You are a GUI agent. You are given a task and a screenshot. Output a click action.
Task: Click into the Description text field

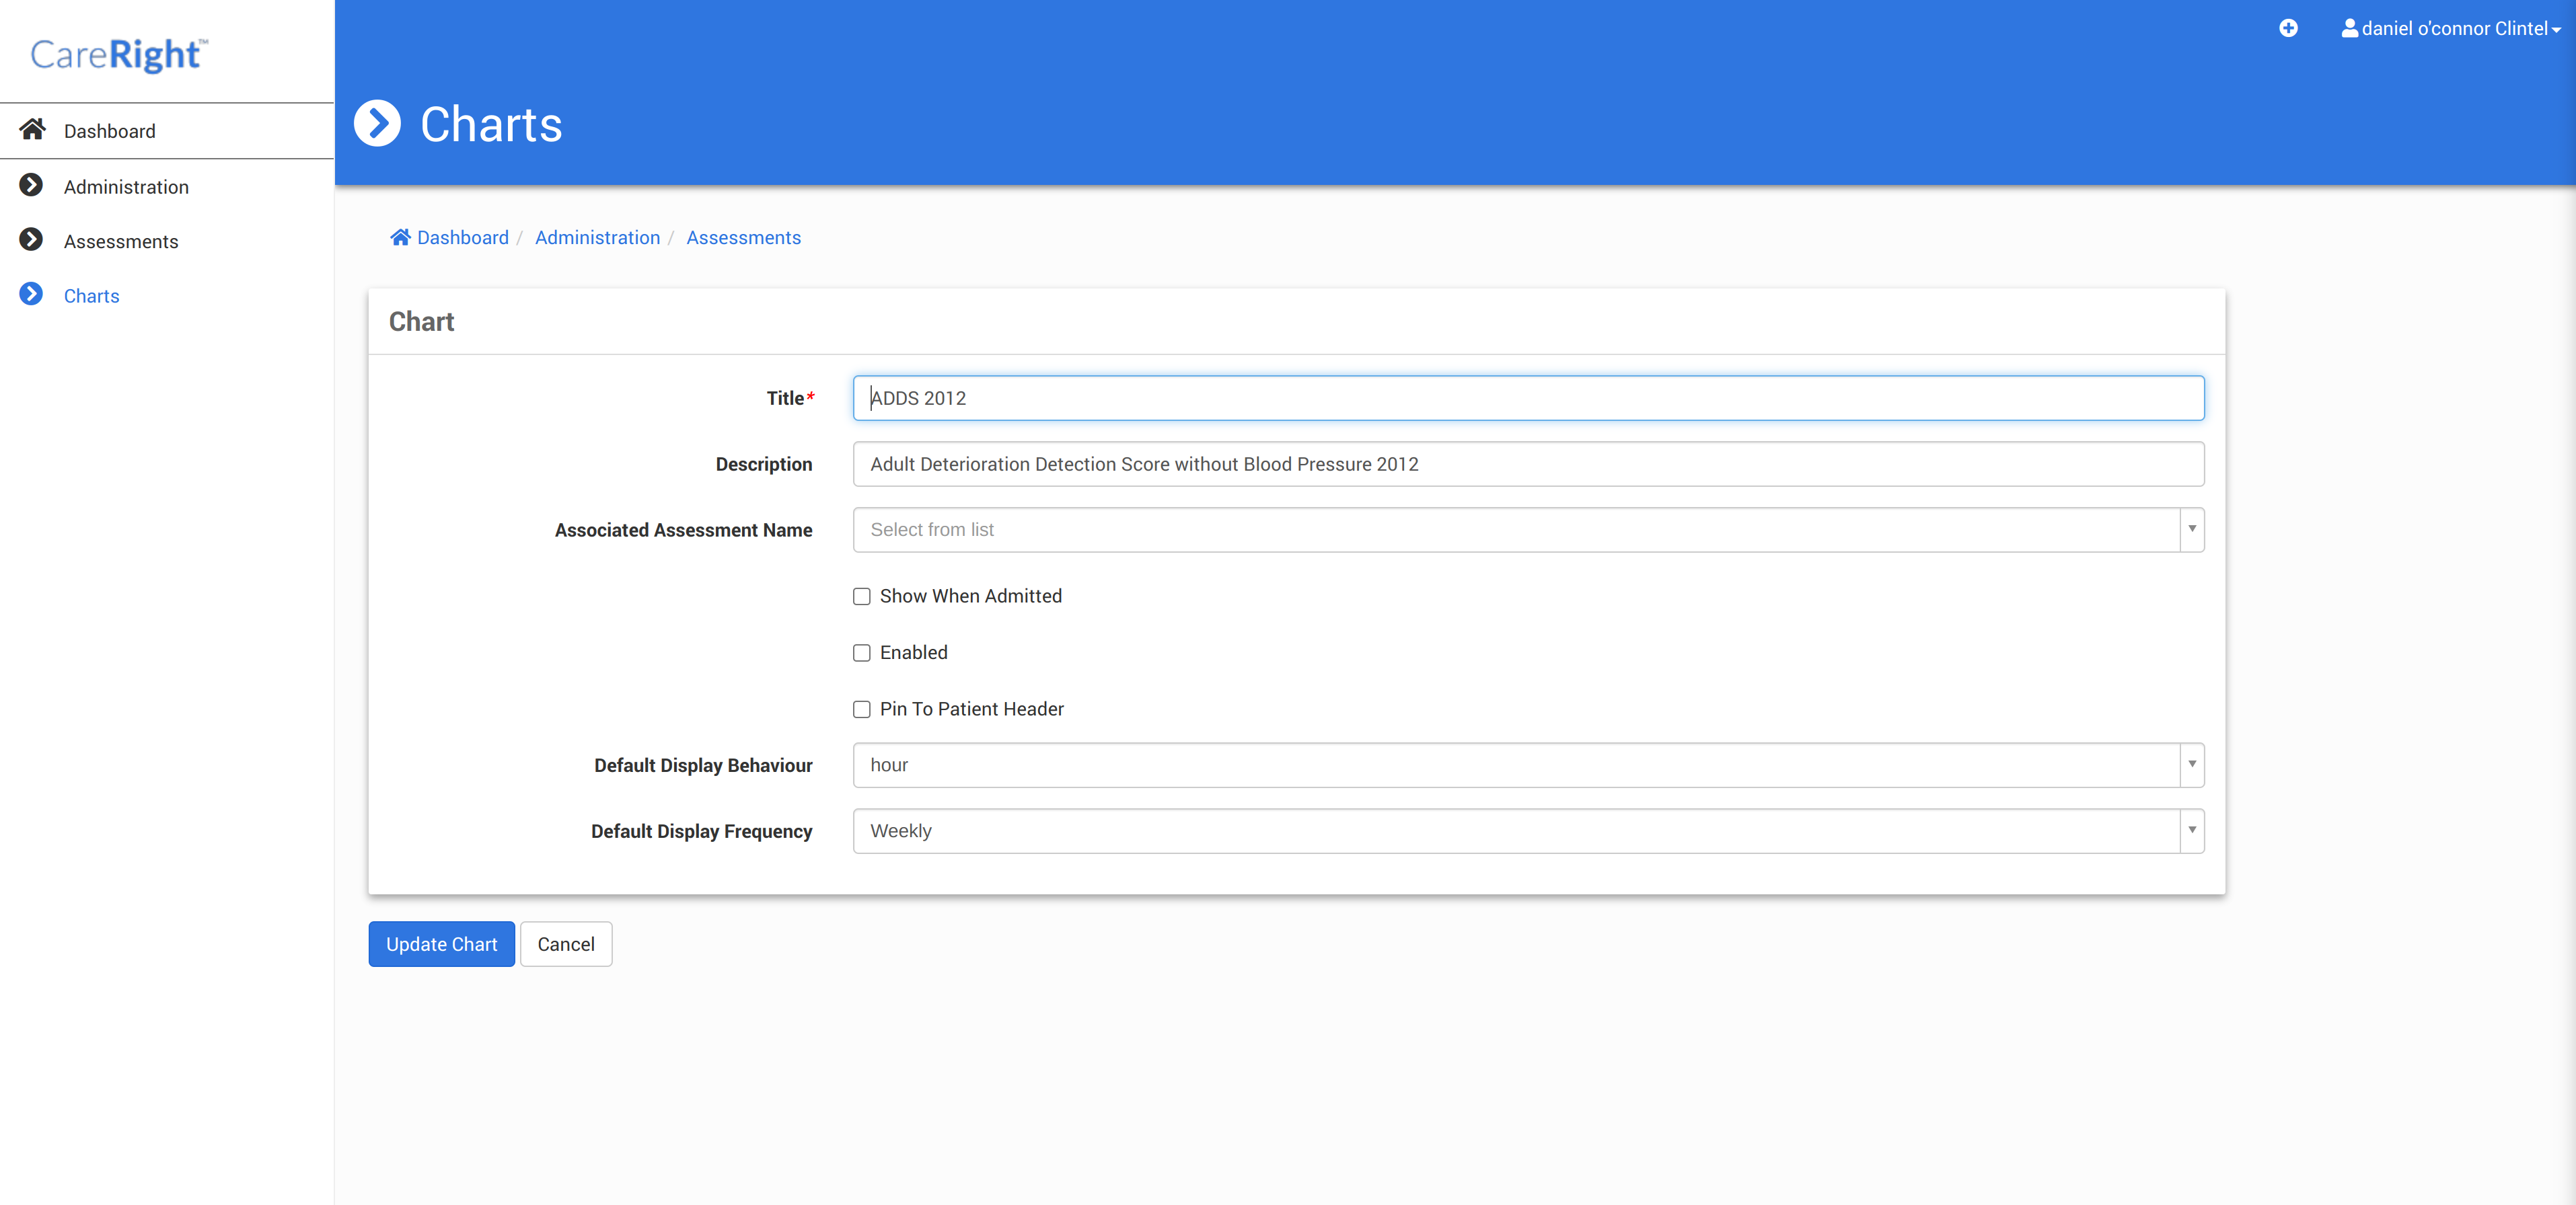click(1527, 463)
